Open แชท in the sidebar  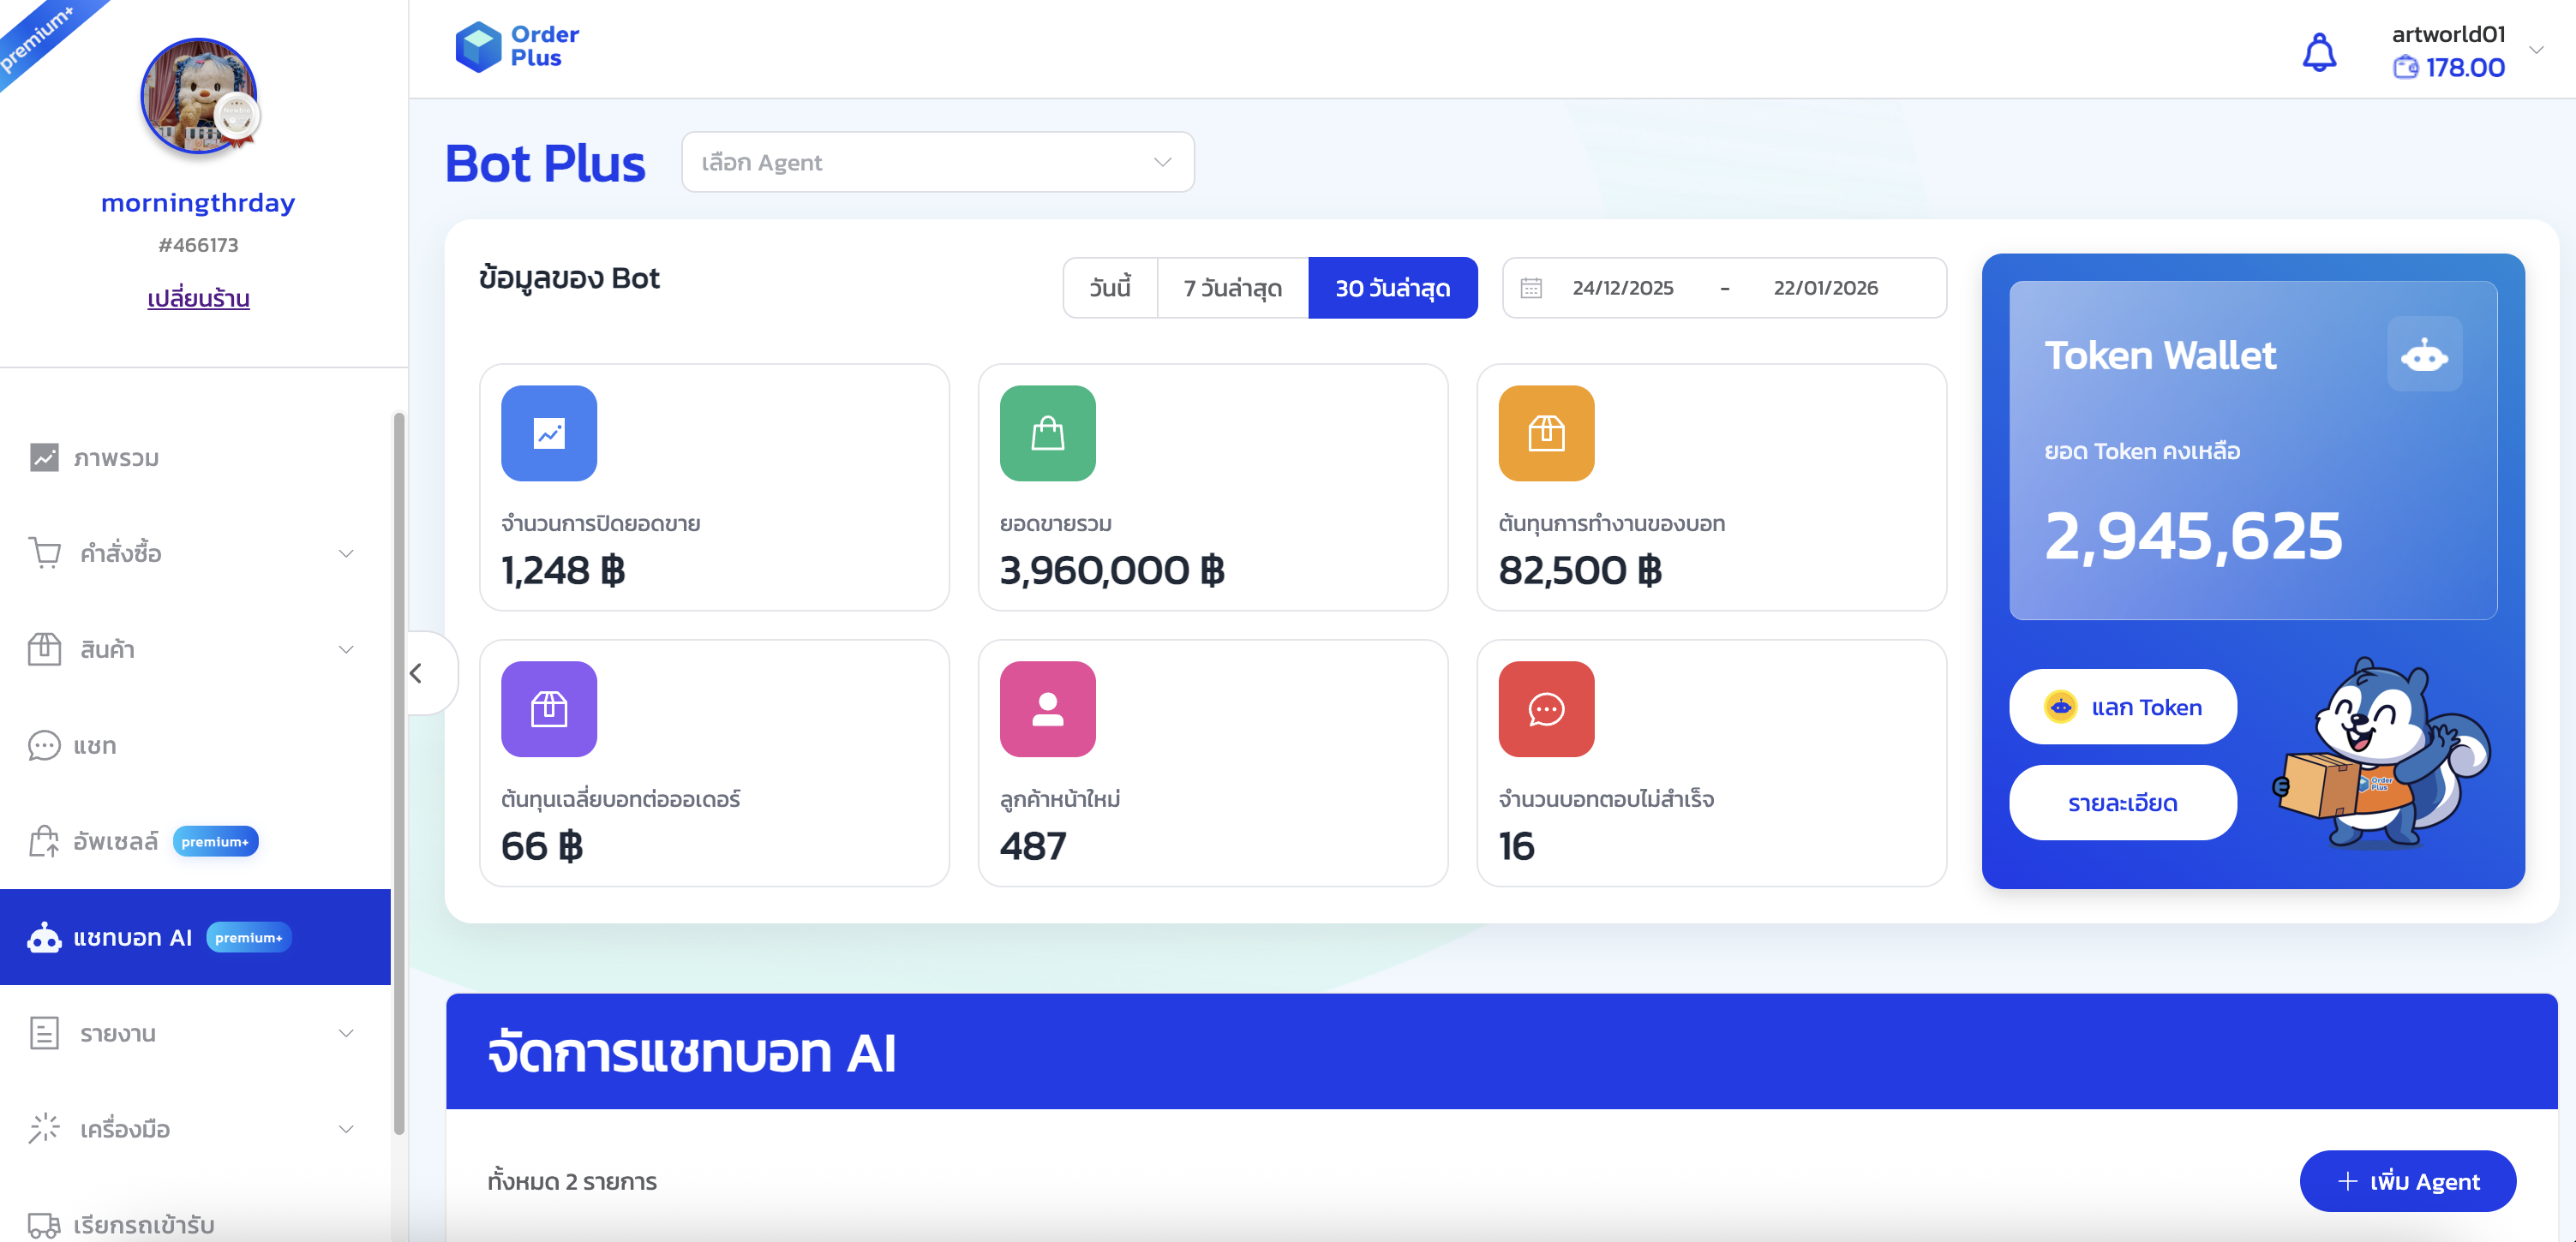(x=95, y=744)
